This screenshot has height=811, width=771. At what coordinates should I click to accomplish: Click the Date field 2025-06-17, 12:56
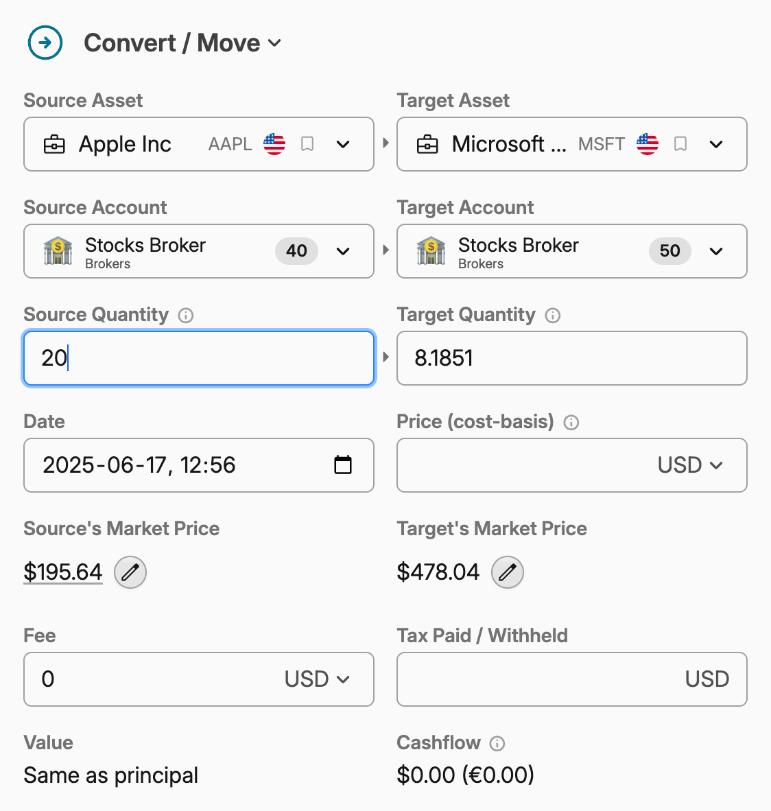198,465
